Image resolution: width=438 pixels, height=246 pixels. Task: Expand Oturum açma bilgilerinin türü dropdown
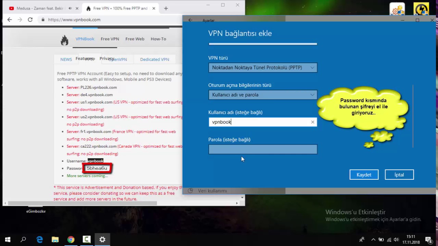(x=263, y=95)
